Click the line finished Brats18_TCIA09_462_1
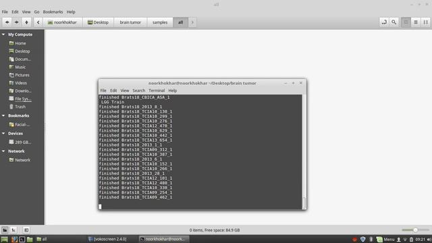The width and height of the screenshot is (432, 243). pyautogui.click(x=136, y=197)
